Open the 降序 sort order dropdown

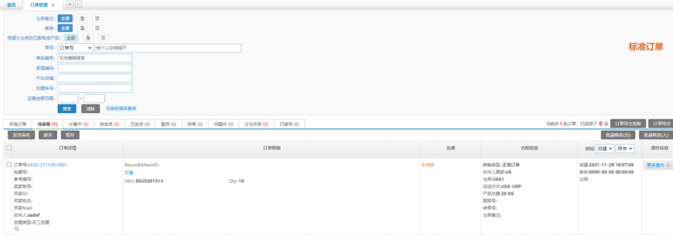[x=625, y=148]
